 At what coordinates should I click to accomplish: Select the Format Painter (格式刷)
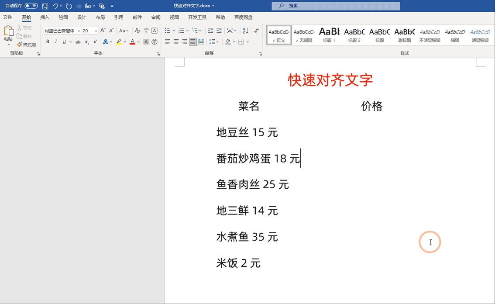coord(27,45)
